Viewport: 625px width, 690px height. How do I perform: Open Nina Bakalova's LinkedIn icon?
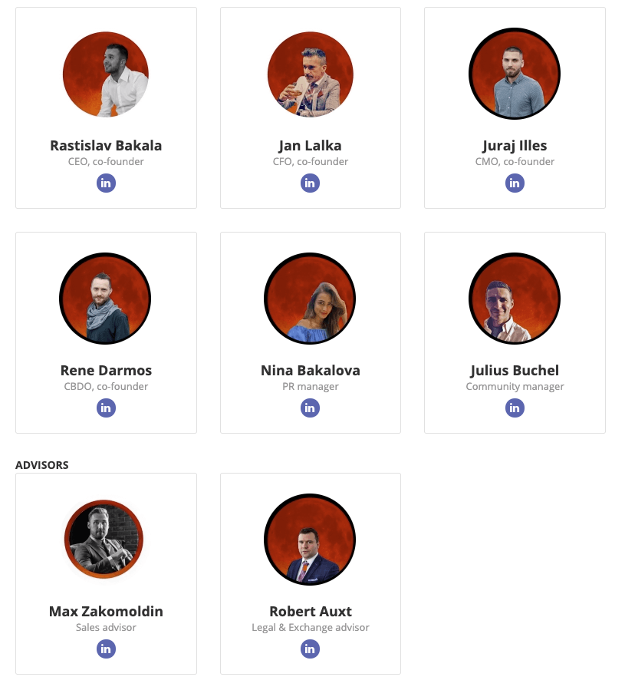[310, 408]
